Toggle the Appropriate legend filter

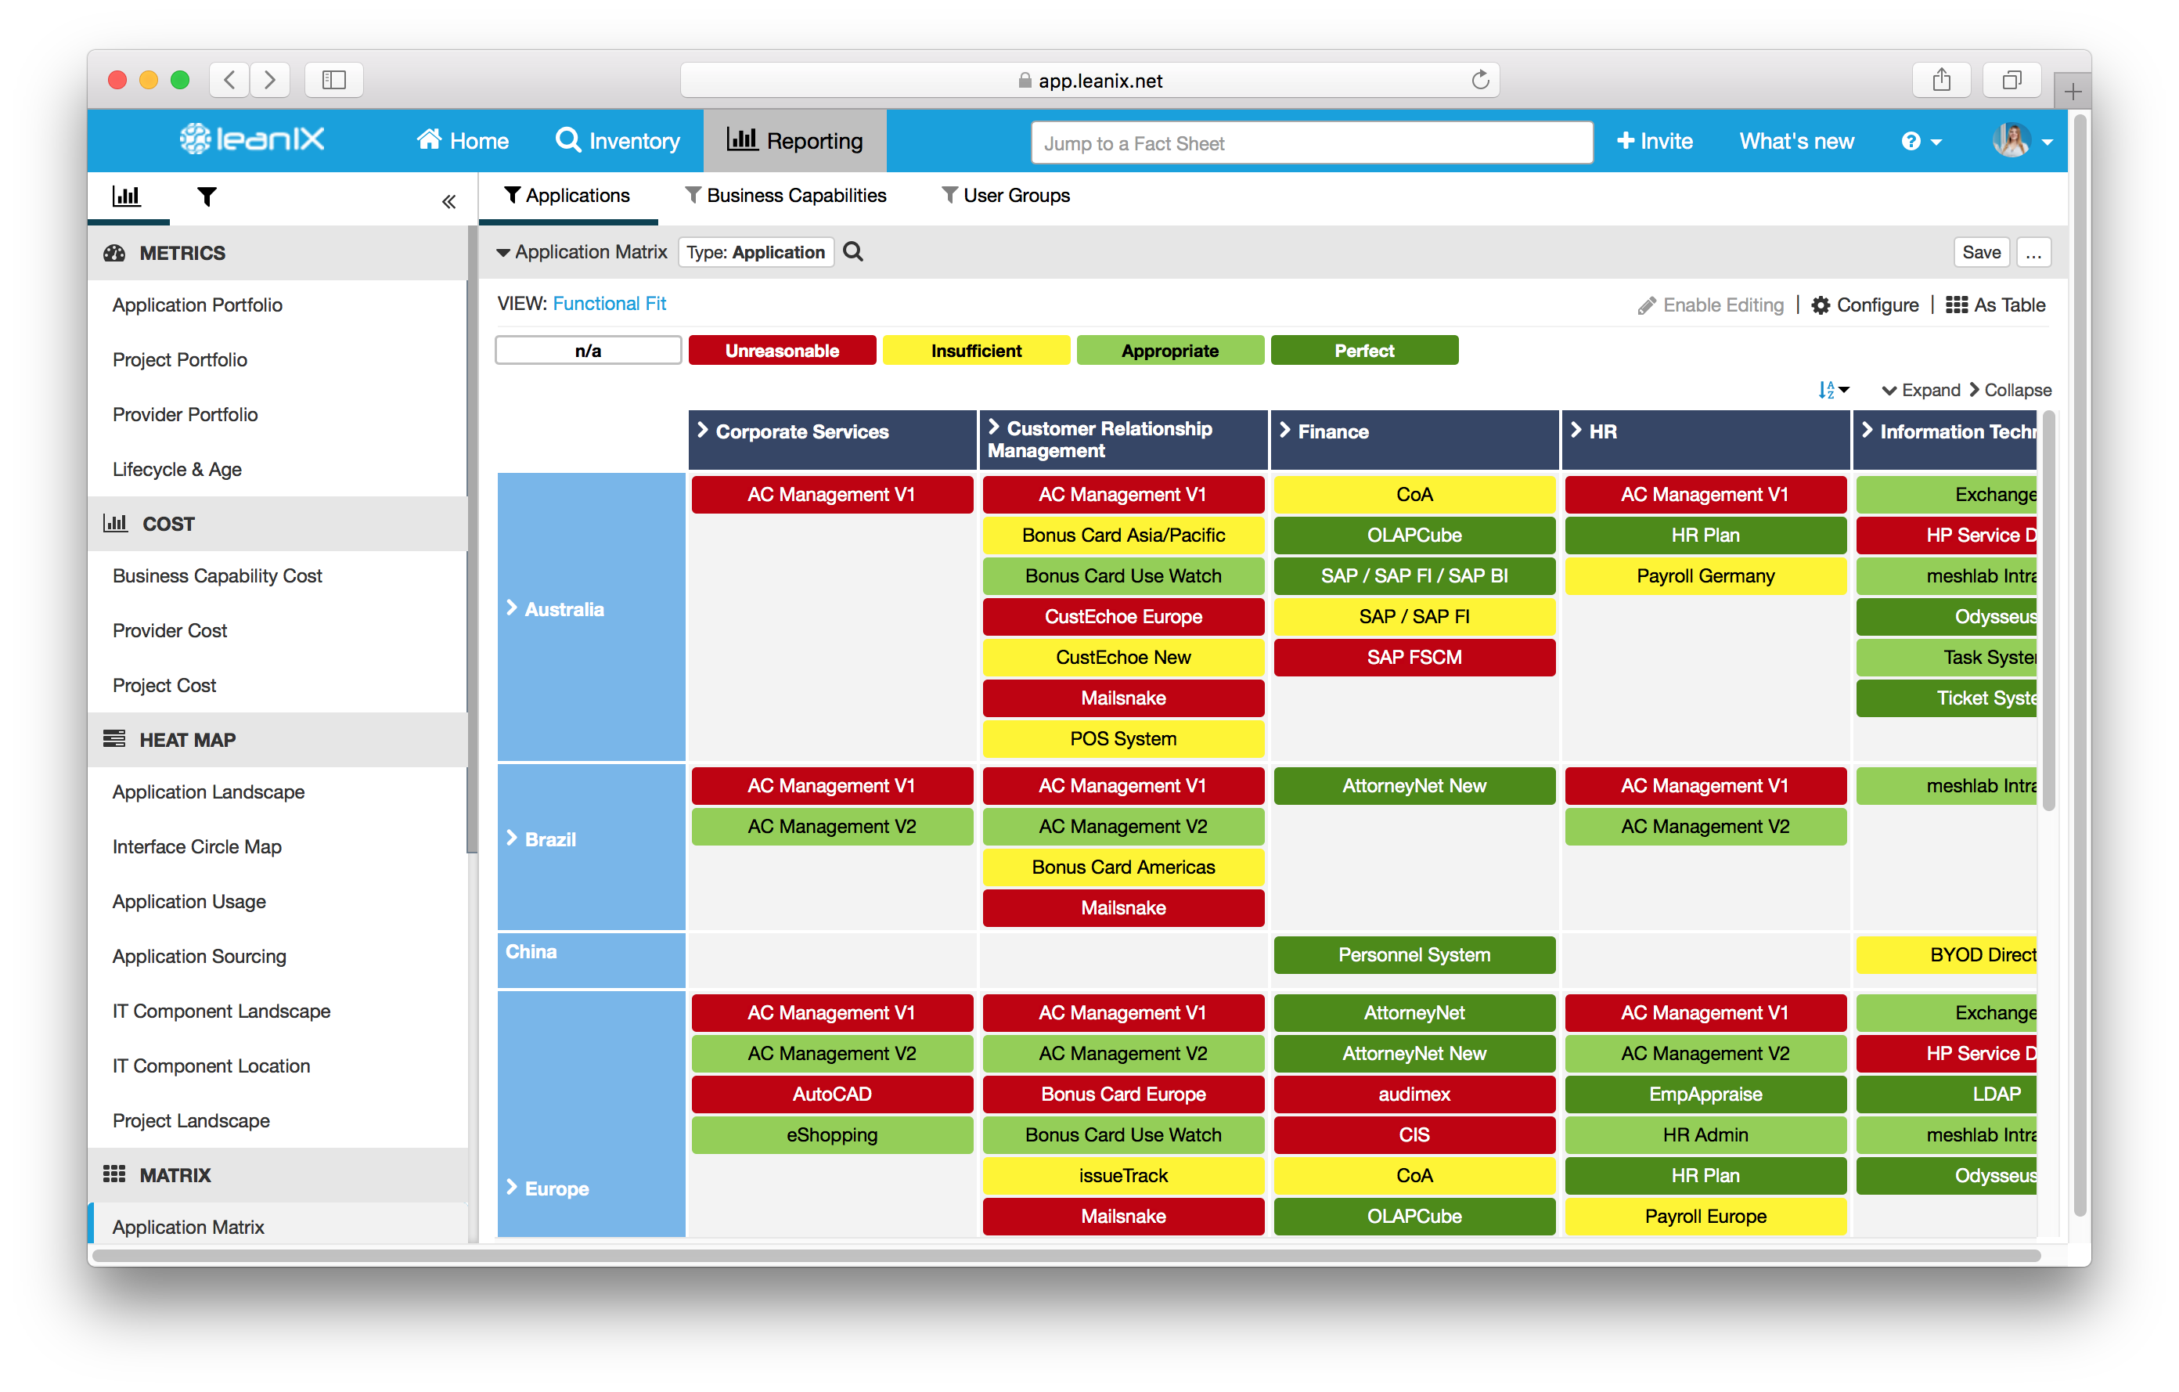[x=1170, y=350]
